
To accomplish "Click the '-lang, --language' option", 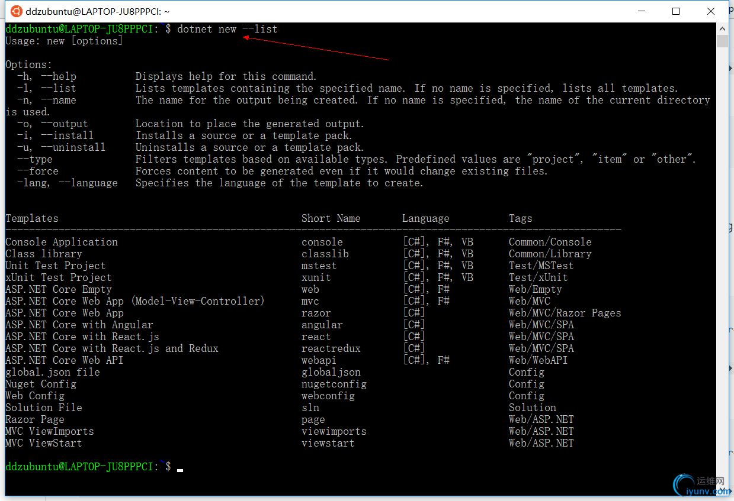I will [x=68, y=183].
